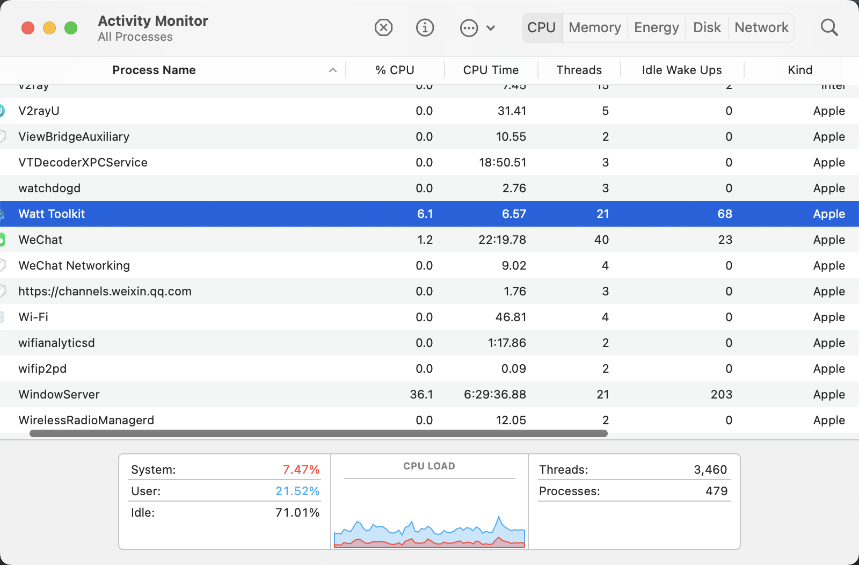Expand the options dropdown chevron next to ellipsis
The height and width of the screenshot is (565, 859).
pos(490,27)
